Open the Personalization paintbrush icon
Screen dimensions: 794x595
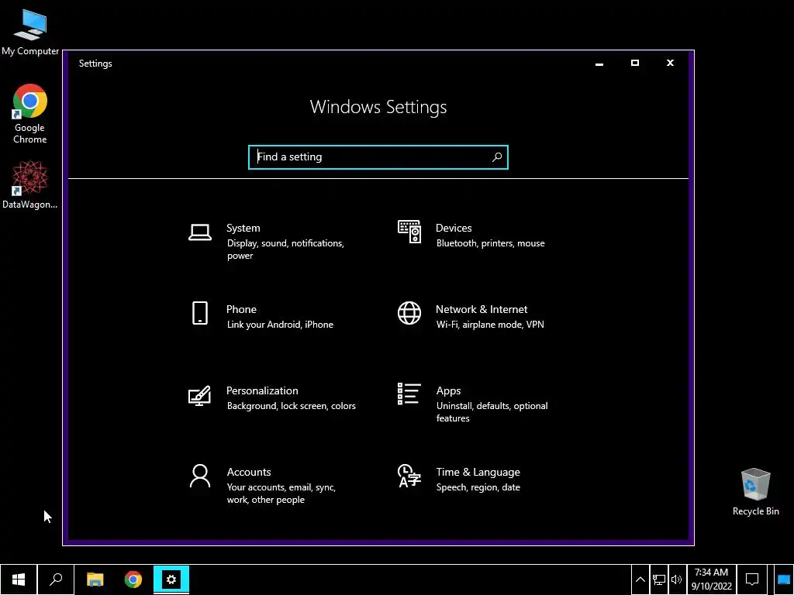coord(199,396)
